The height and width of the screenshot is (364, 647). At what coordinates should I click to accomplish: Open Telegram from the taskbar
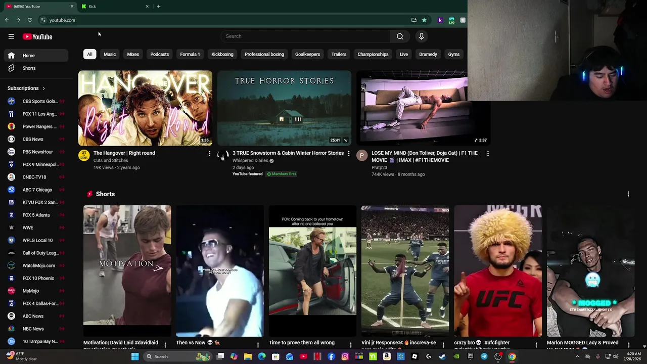point(484,356)
